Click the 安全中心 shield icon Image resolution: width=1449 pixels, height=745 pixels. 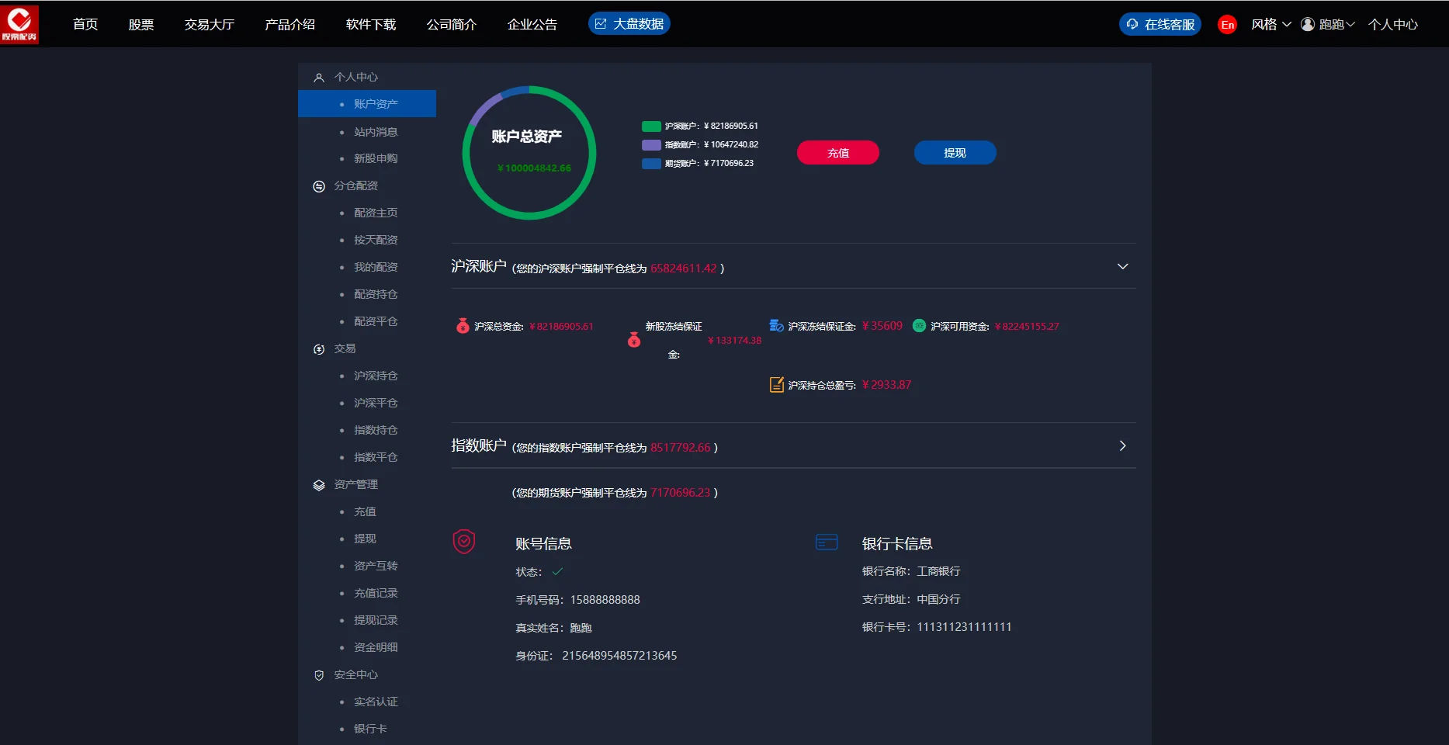318,675
